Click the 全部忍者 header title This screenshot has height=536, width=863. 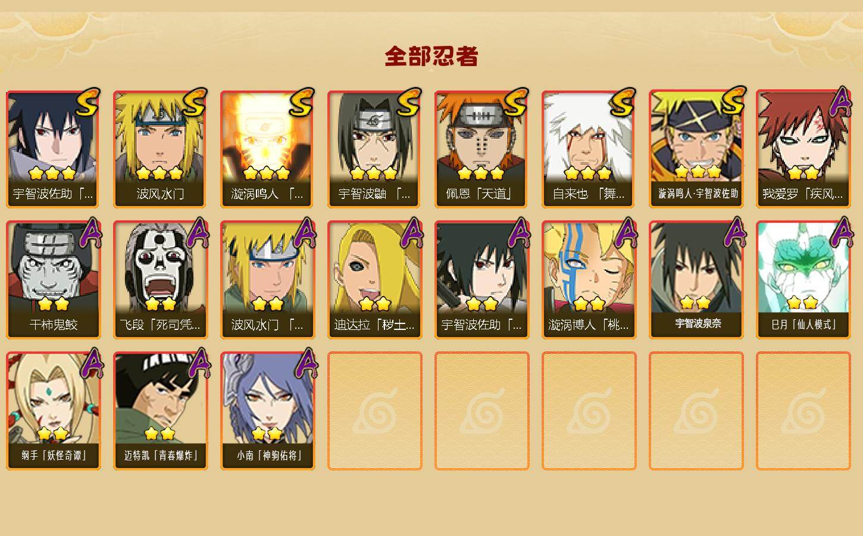pyautogui.click(x=431, y=56)
